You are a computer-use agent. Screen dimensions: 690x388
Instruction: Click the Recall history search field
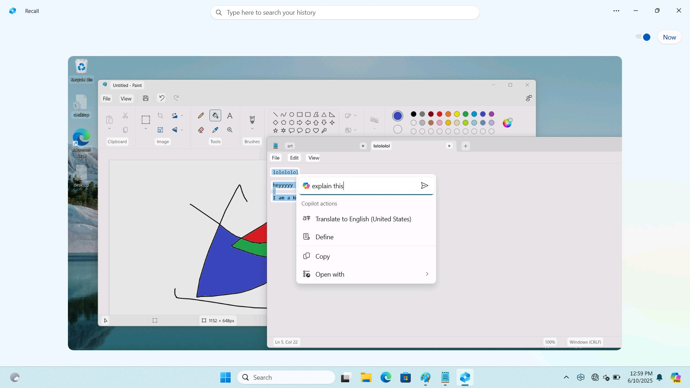click(x=345, y=13)
